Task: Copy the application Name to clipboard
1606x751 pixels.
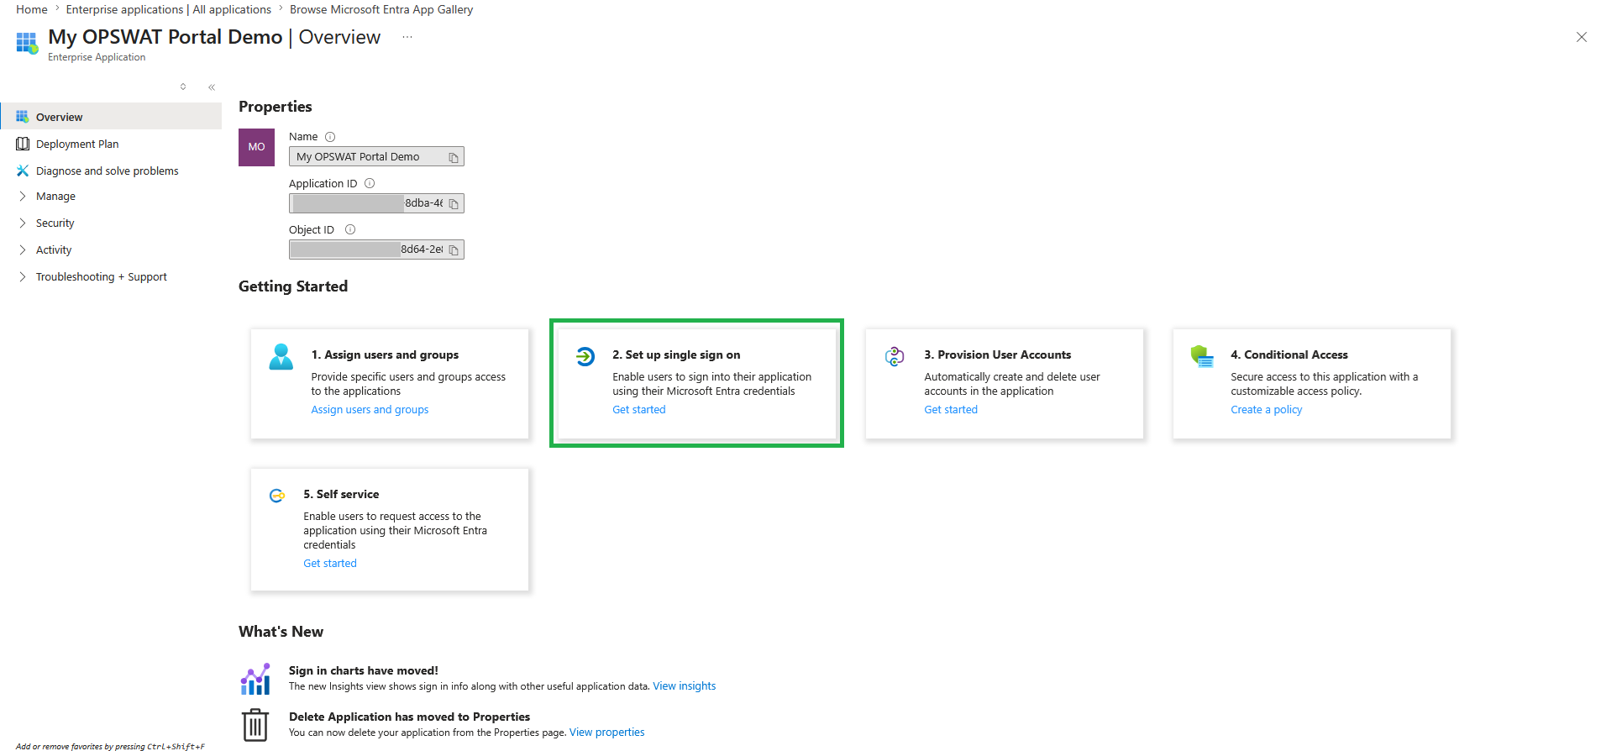Action: (x=454, y=157)
